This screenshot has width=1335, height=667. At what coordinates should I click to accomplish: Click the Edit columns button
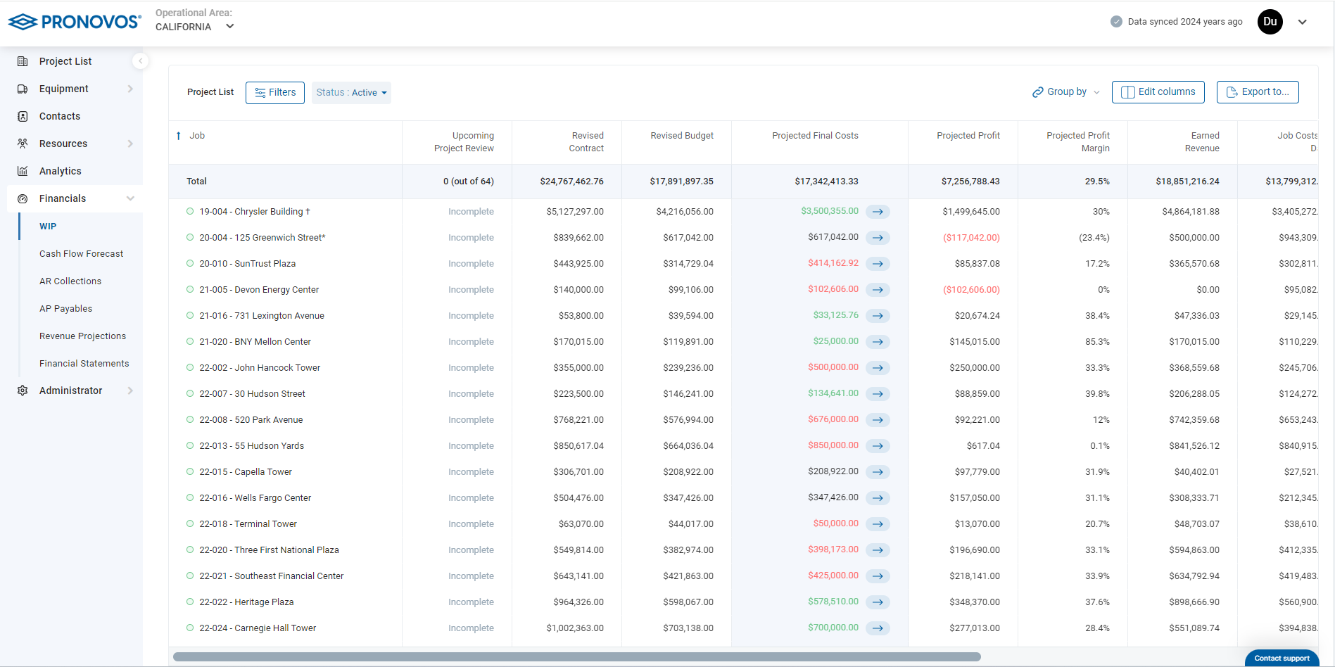tap(1158, 92)
